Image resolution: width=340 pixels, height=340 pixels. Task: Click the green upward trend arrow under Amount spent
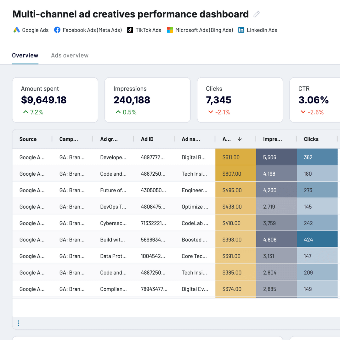coord(25,112)
